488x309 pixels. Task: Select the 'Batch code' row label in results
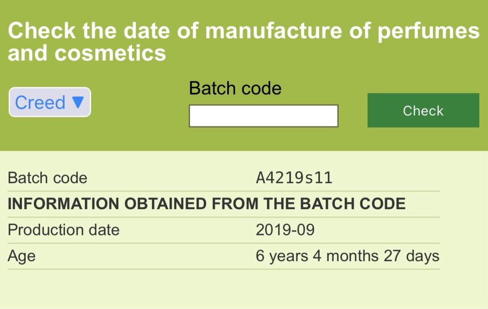(47, 178)
